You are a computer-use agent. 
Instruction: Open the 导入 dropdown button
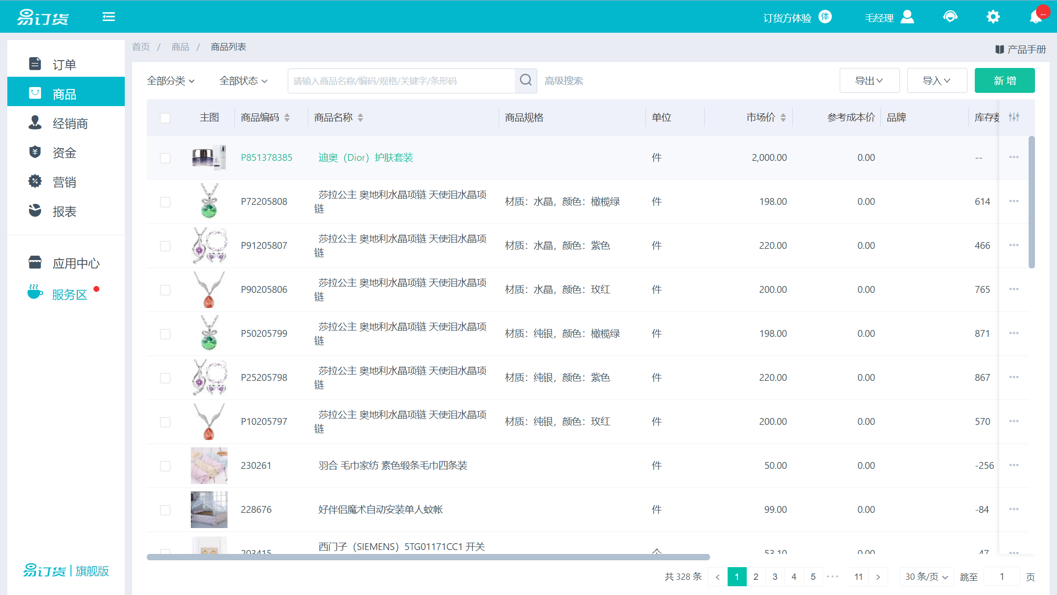point(937,80)
